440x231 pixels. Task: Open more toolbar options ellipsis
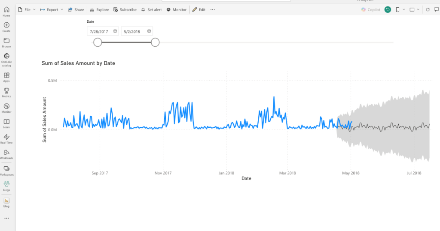(213, 9)
